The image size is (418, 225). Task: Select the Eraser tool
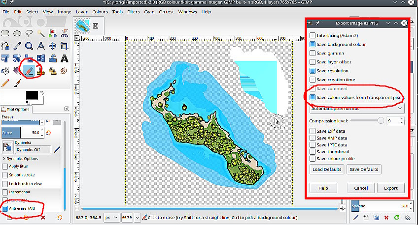click(x=29, y=71)
